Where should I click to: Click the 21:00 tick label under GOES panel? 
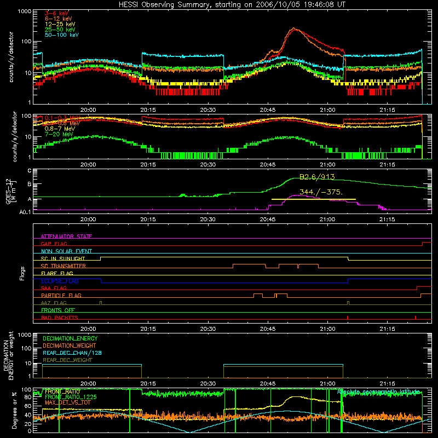tap(327, 220)
